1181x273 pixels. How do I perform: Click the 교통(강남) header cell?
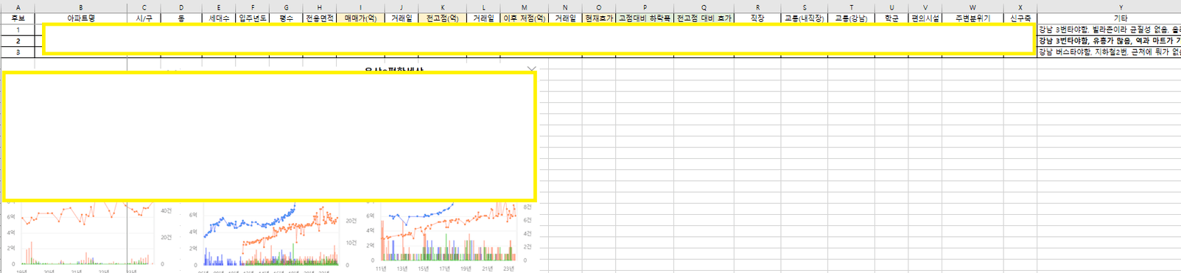pos(851,18)
